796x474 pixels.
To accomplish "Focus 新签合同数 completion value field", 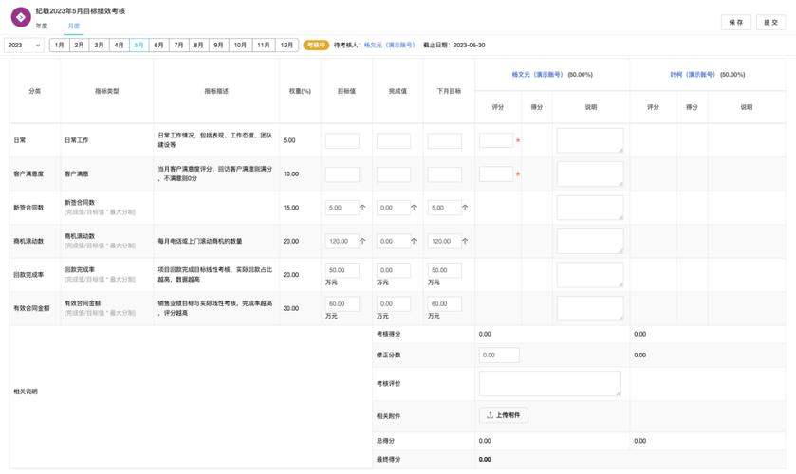I will coord(393,208).
